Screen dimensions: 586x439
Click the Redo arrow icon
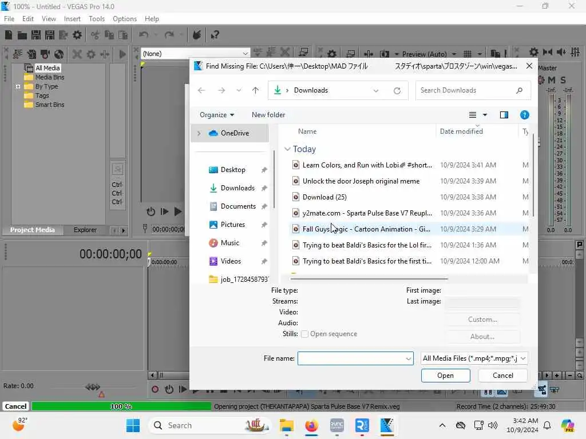coord(169,35)
